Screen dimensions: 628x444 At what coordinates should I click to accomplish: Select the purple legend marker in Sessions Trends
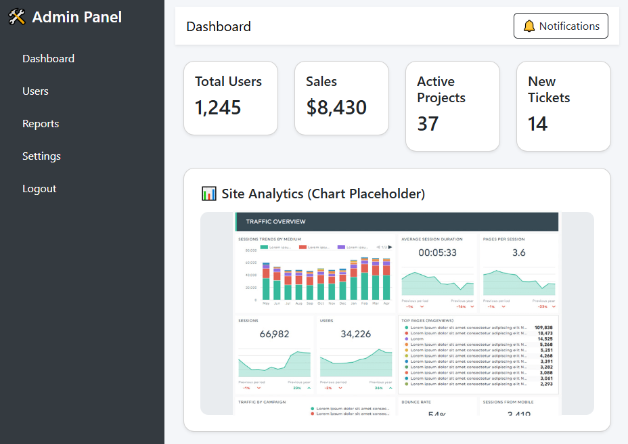click(340, 246)
